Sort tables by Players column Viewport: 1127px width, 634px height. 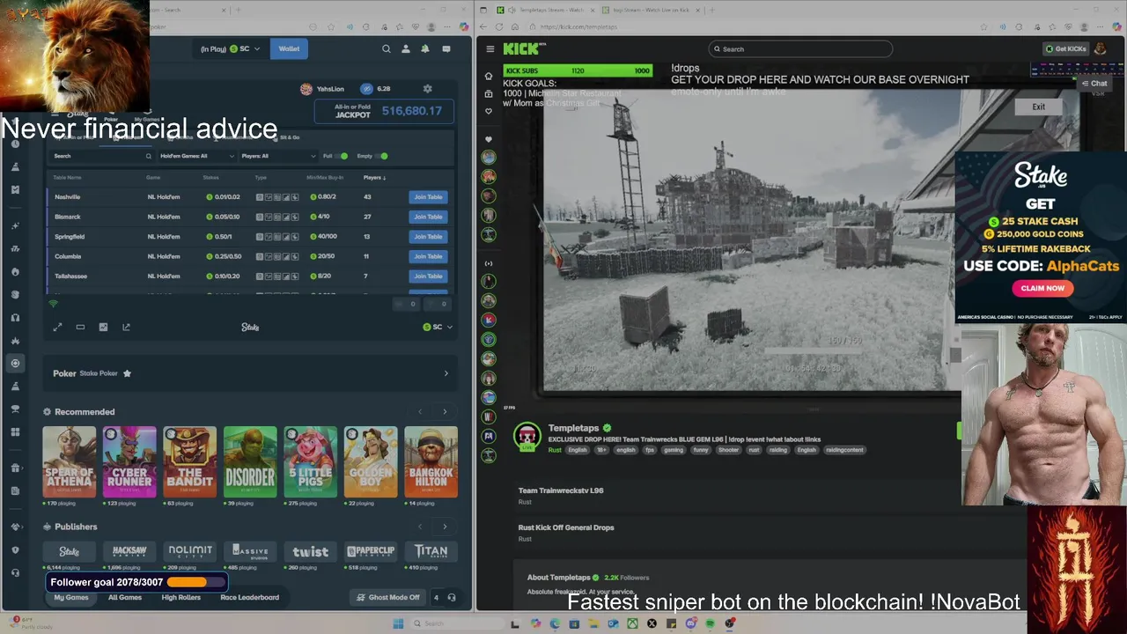374,178
